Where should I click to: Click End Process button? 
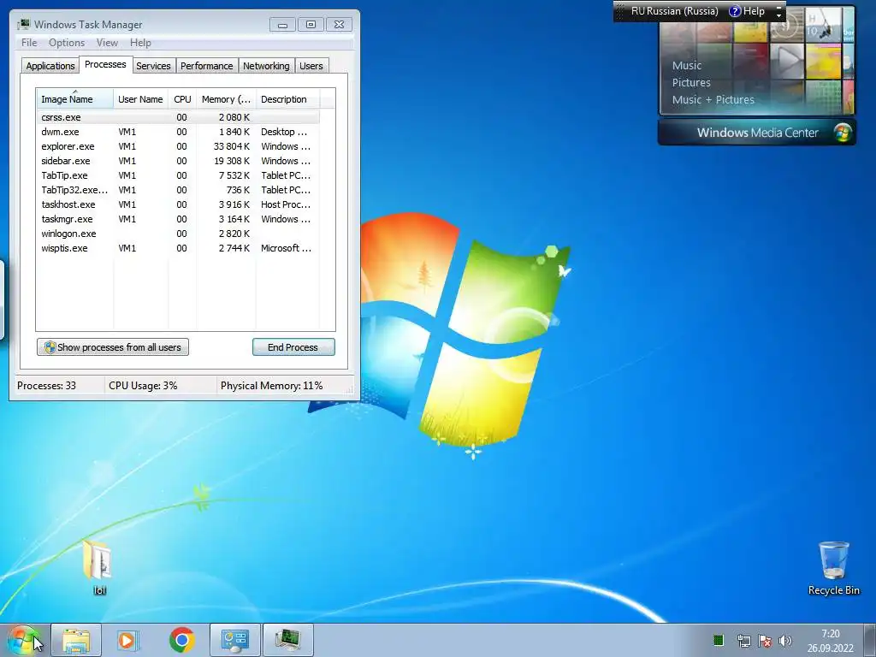click(293, 347)
